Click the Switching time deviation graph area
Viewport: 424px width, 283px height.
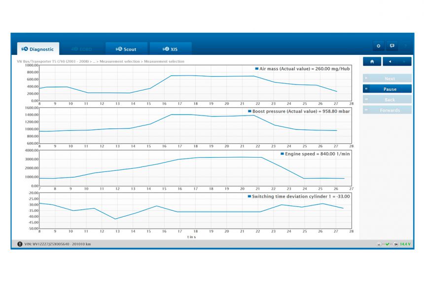[196, 211]
